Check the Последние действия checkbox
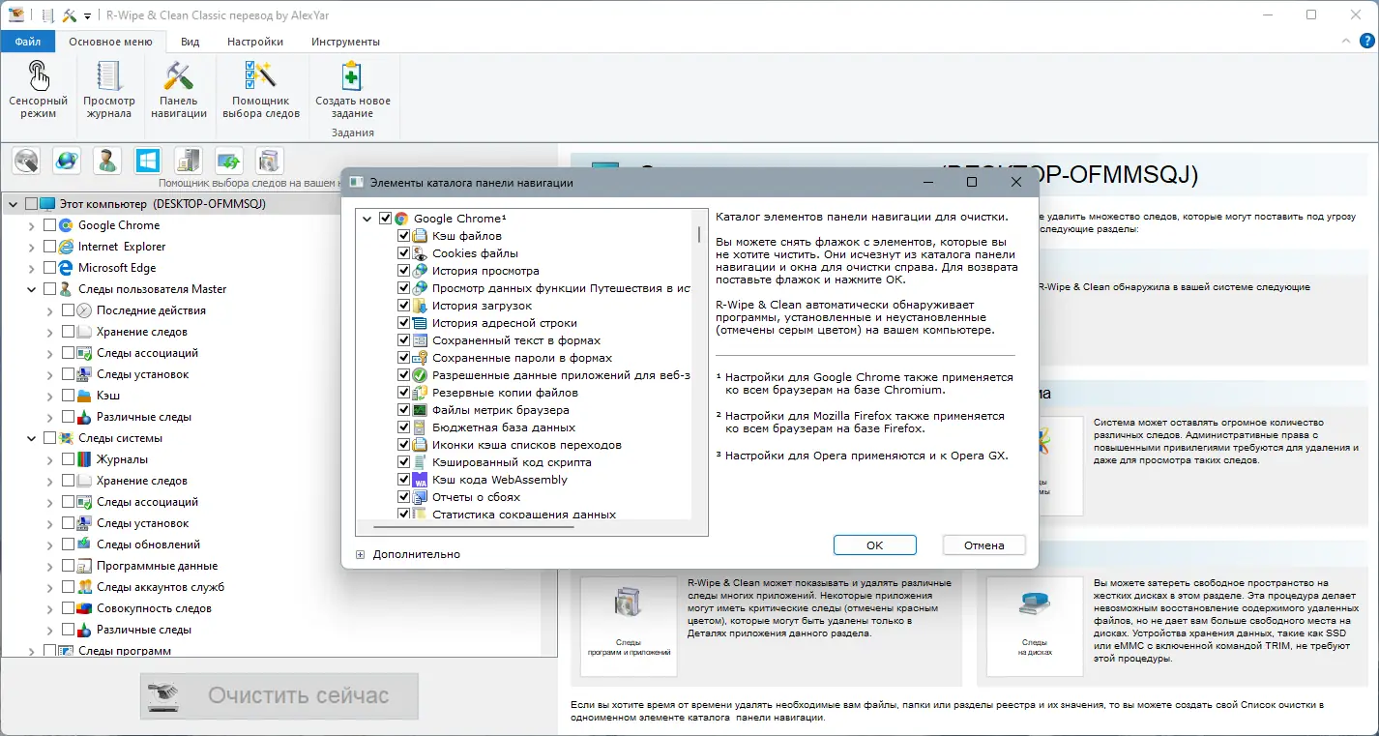The width and height of the screenshot is (1379, 736). [x=69, y=310]
